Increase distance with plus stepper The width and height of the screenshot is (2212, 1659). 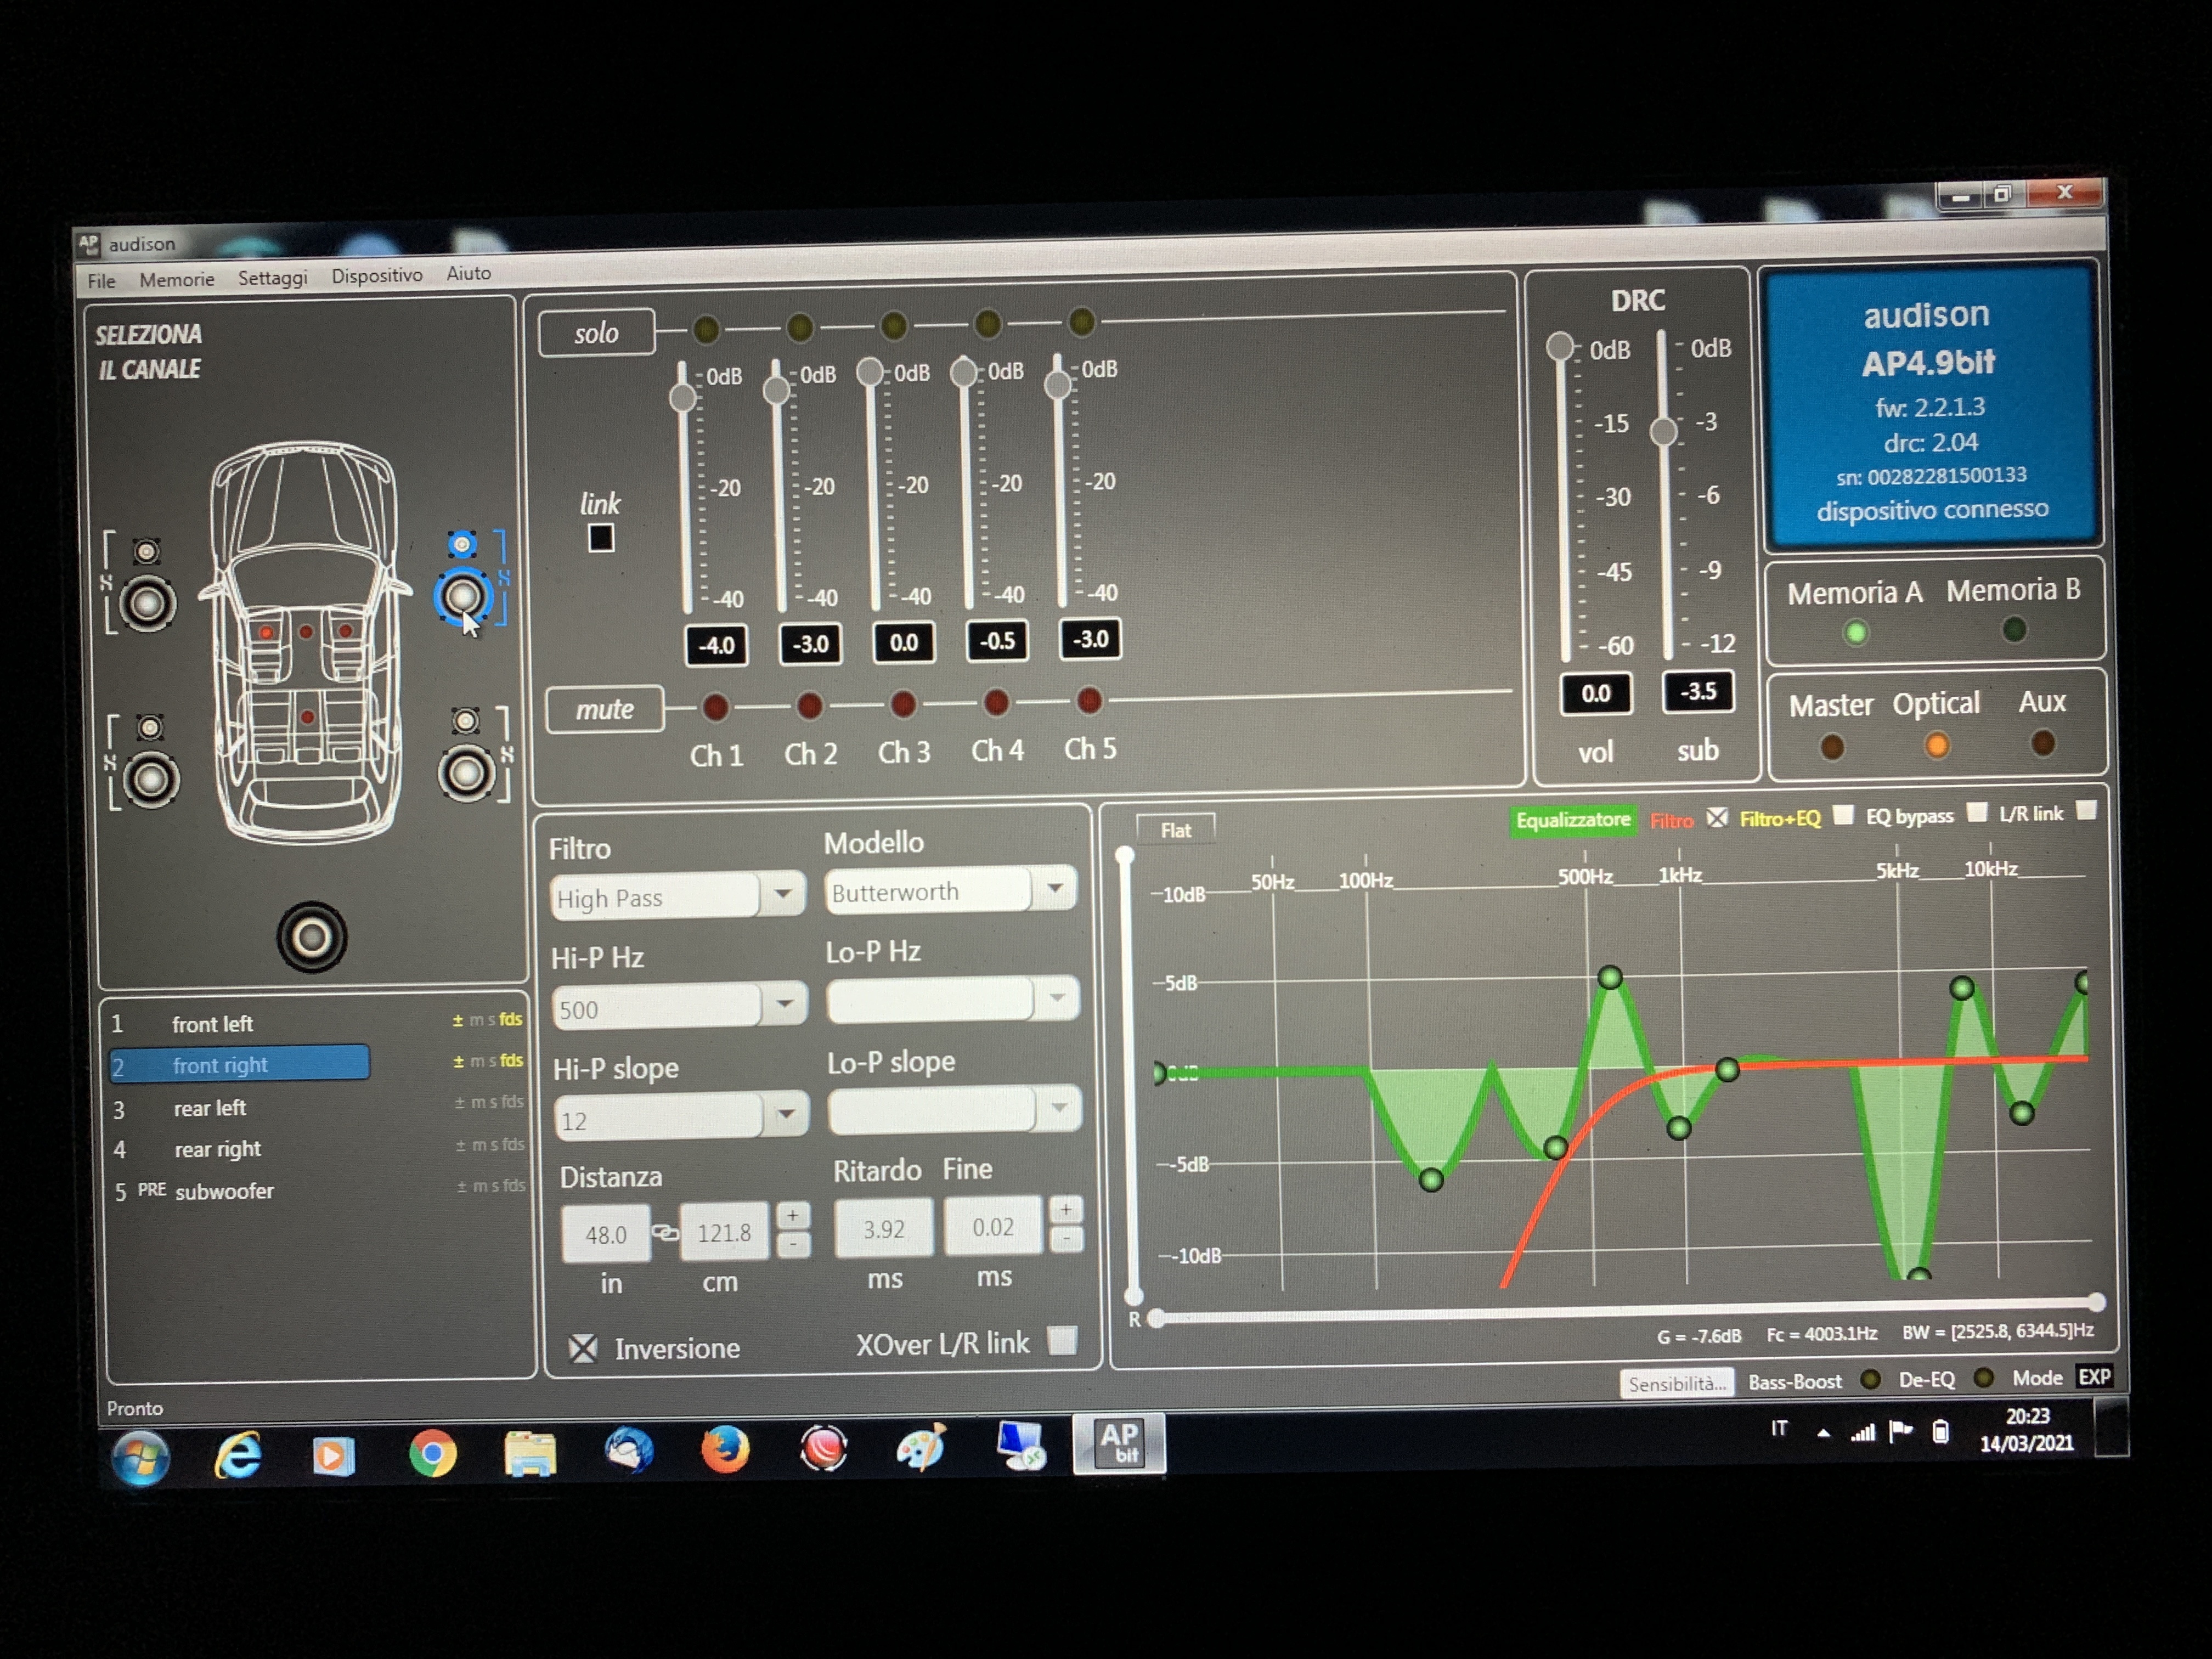792,1215
